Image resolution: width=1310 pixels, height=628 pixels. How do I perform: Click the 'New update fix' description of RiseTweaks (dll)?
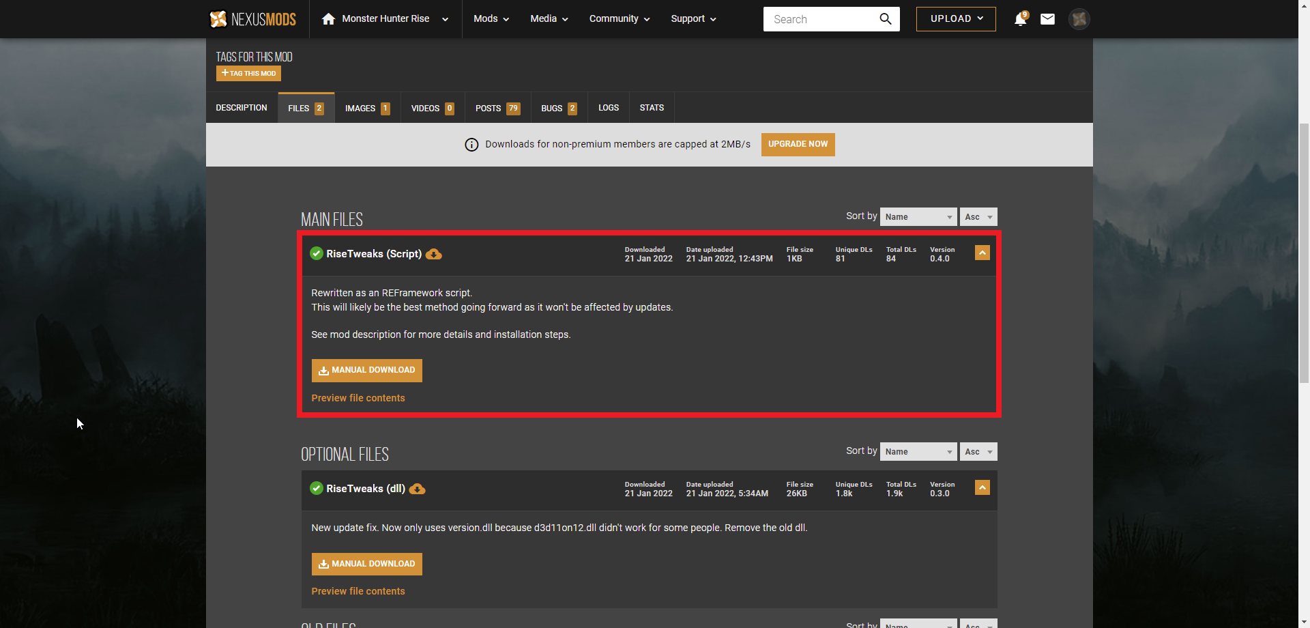(x=559, y=528)
